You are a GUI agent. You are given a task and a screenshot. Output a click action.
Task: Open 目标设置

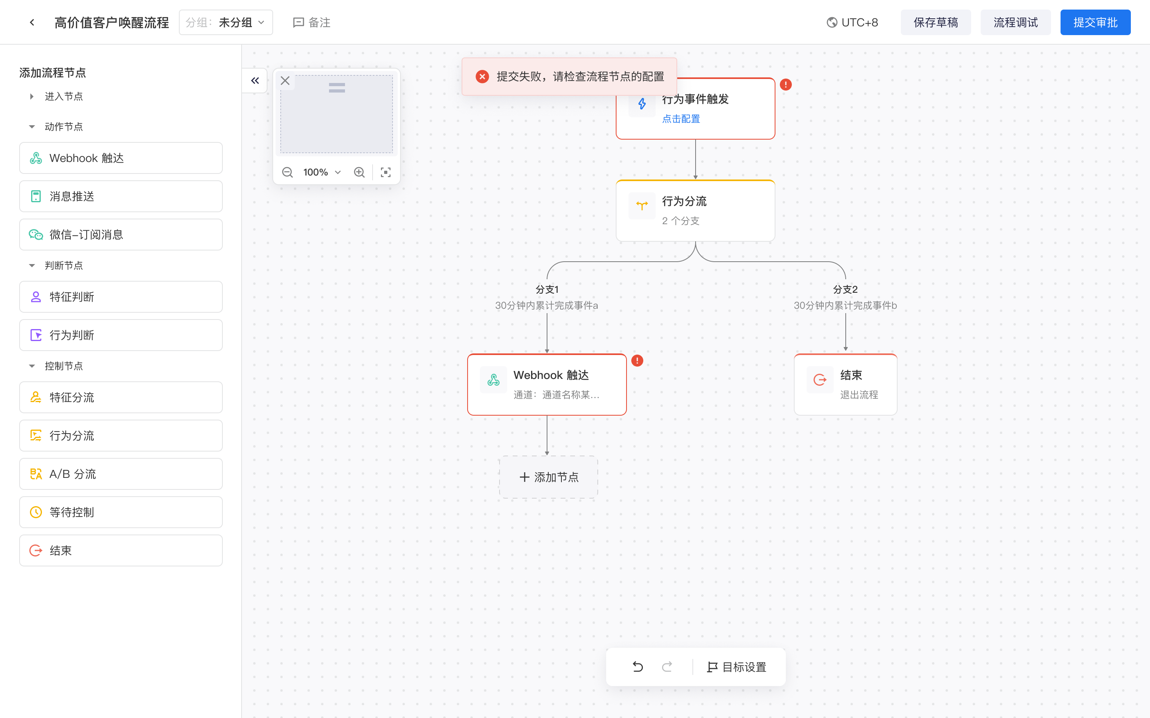[x=737, y=667]
